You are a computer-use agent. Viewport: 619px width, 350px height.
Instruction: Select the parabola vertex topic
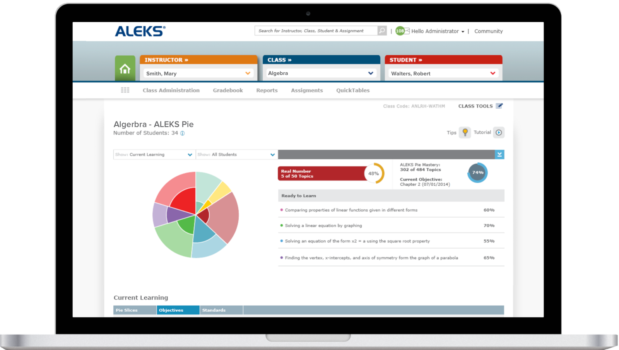371,258
